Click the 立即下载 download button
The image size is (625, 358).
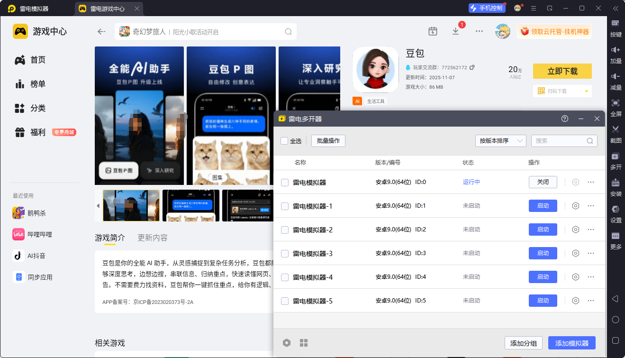(x=562, y=71)
